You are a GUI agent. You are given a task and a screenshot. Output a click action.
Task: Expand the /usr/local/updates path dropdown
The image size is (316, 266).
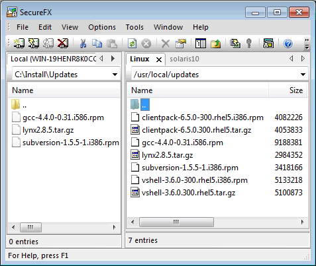(x=303, y=75)
